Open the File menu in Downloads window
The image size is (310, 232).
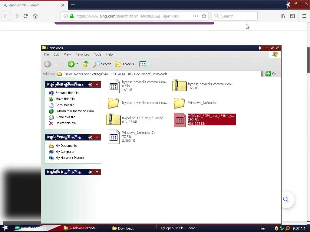point(46,54)
